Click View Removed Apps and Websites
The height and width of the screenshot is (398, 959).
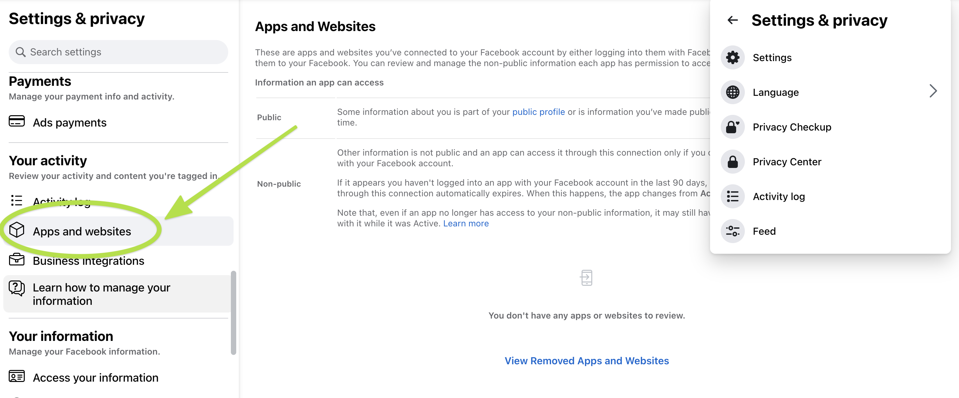[586, 361]
